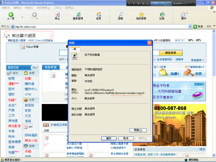Click the green 移至 go arrow
Image resolution: width=216 pixels, height=162 pixels.
195,26
